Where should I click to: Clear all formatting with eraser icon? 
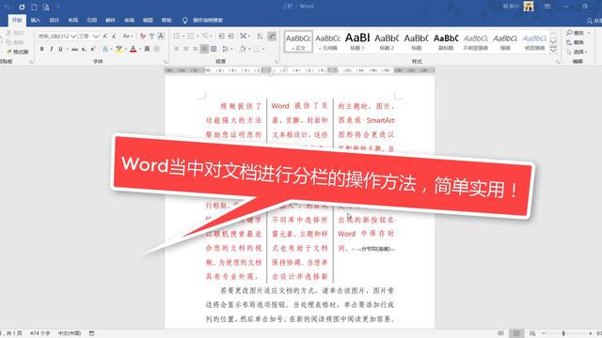pos(143,36)
